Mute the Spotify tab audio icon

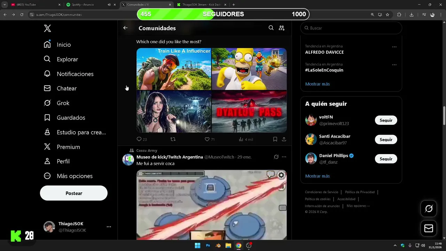[x=109, y=5]
